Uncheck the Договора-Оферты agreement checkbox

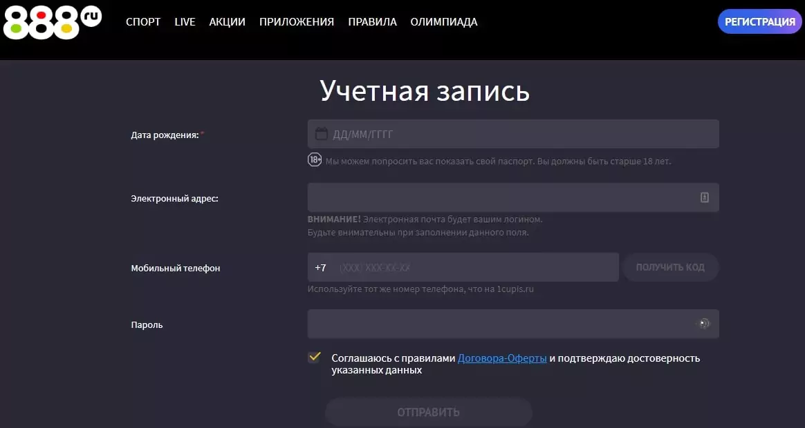pyautogui.click(x=314, y=357)
